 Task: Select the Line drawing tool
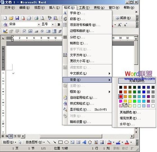[49, 142]
